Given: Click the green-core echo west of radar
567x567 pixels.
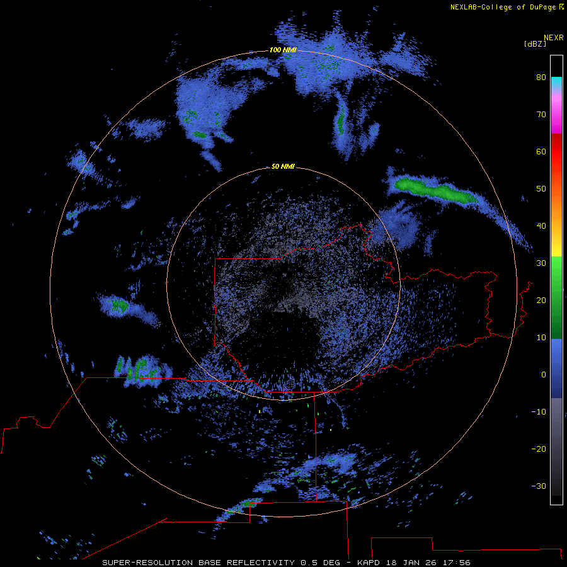Looking at the screenshot, I should coord(119,306).
